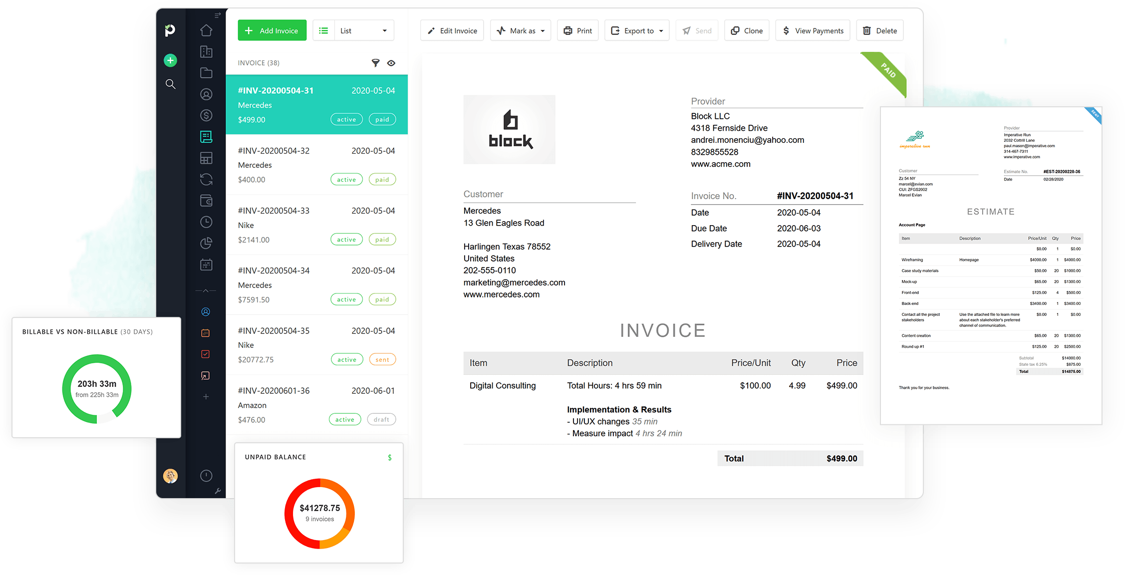
Task: Collapse the sidebar section chevron divider
Action: [x=206, y=290]
